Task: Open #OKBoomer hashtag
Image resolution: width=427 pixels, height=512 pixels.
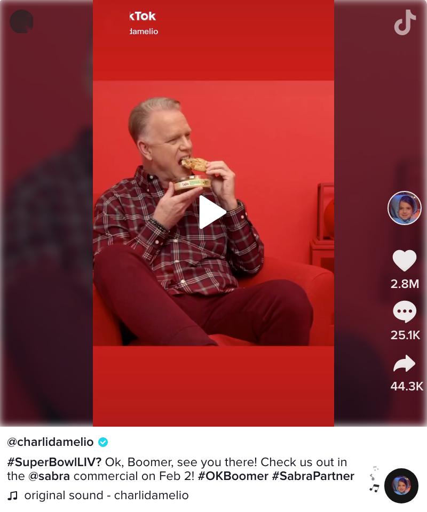Action: tap(233, 476)
